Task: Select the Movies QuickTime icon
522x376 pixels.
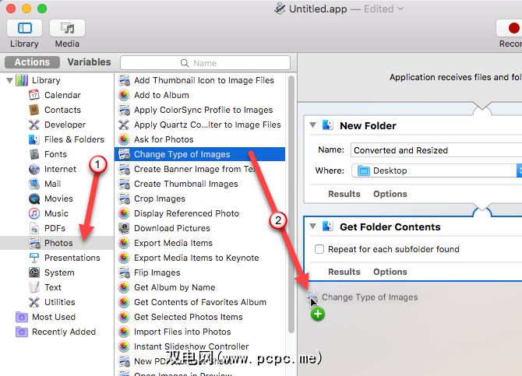Action: coord(34,199)
